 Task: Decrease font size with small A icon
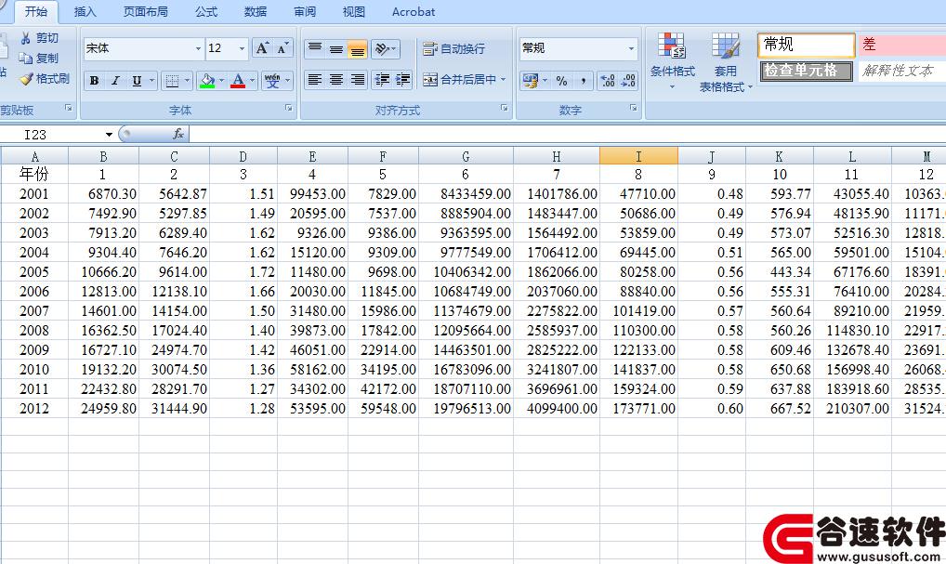pos(282,48)
